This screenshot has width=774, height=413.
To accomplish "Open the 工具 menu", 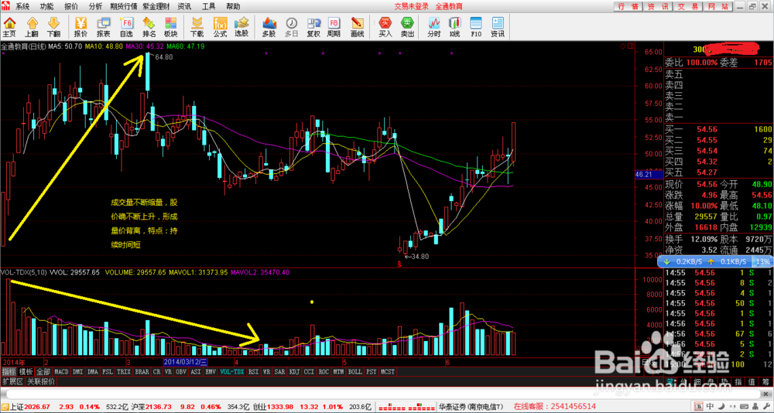I will [209, 6].
